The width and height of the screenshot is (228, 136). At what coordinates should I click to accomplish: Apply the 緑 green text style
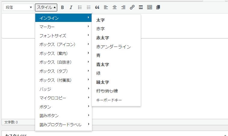coord(116,73)
